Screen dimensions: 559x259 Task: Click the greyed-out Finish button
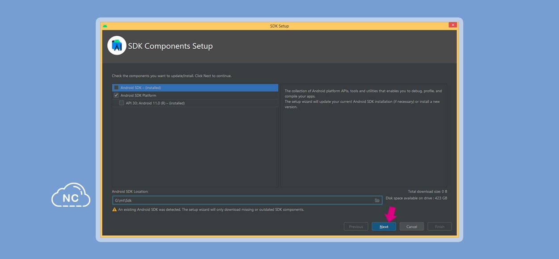point(440,227)
